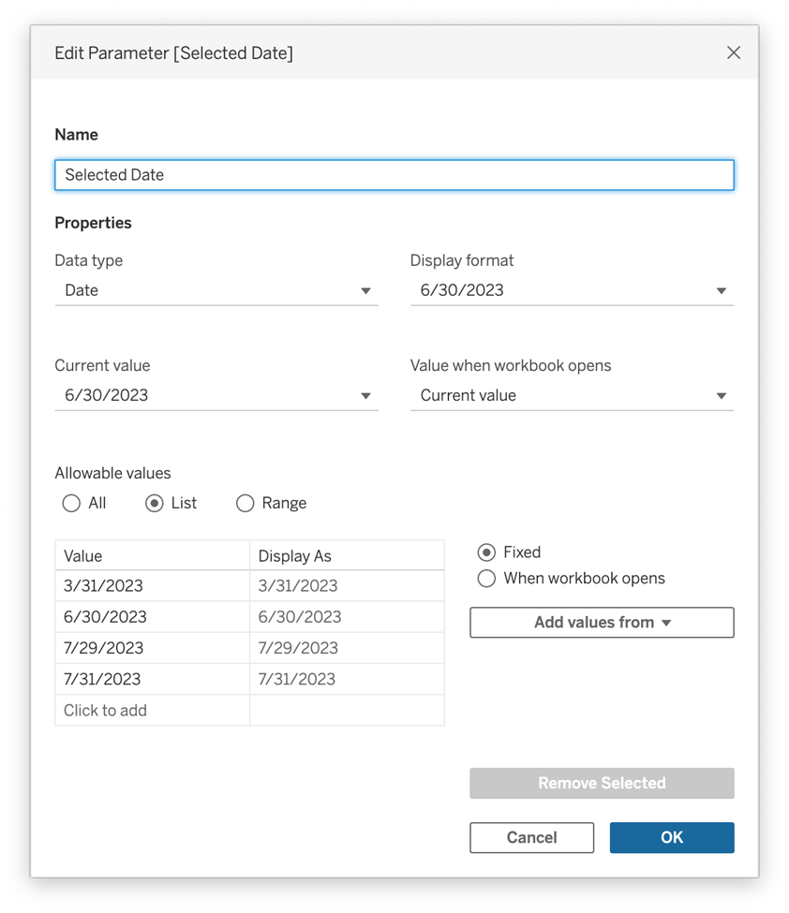Confirm with the OK button
789x913 pixels.
pyautogui.click(x=672, y=837)
